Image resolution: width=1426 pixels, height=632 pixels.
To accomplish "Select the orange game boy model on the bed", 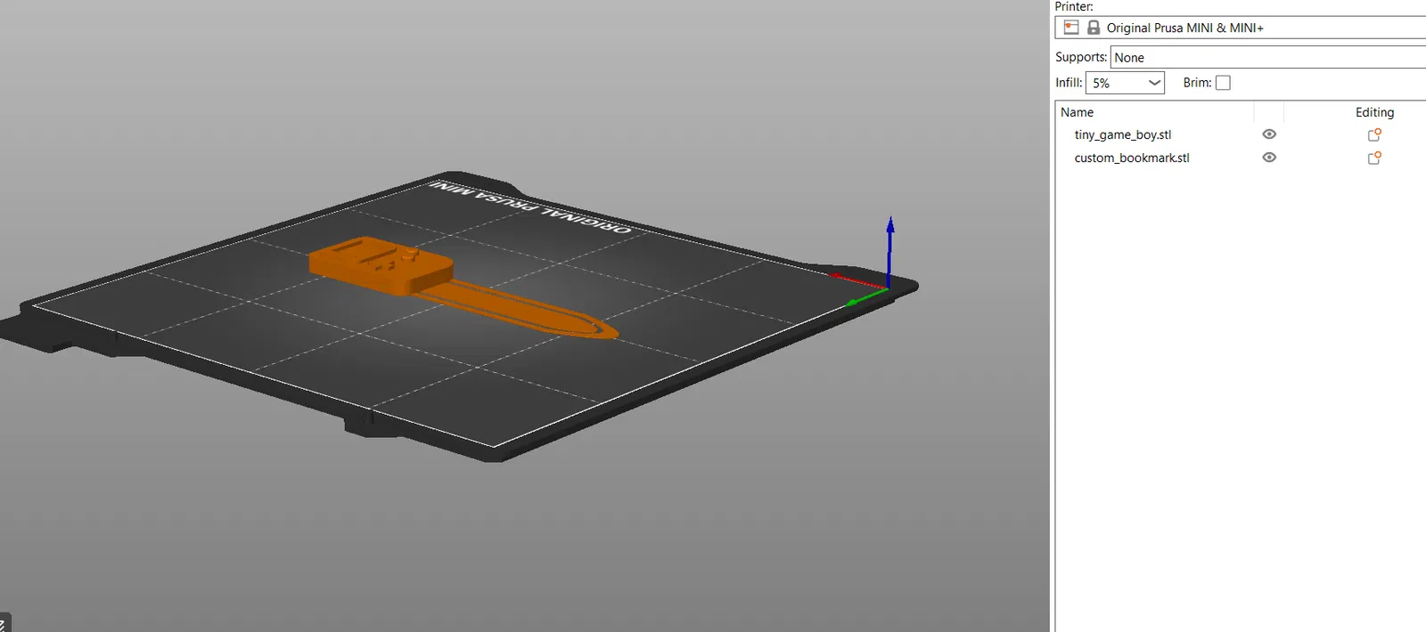I will click(381, 263).
